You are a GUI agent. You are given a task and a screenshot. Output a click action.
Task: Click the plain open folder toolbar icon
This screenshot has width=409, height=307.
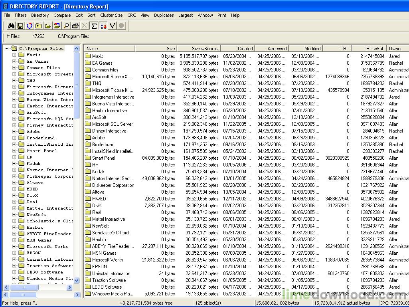tap(47, 26)
